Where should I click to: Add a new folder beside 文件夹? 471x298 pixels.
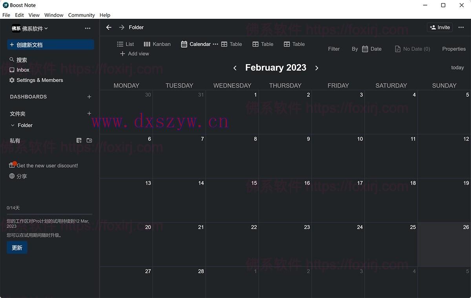(89, 114)
